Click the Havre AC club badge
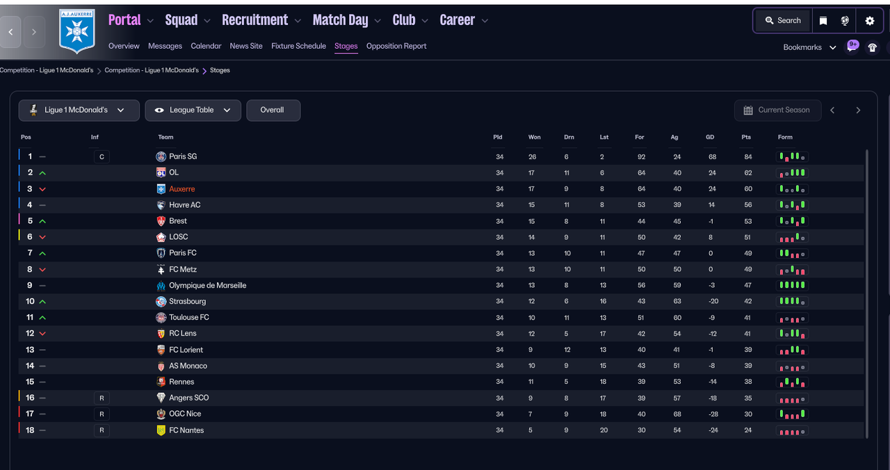 (x=161, y=205)
